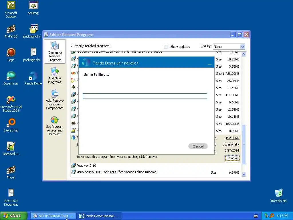Switch to Add or Remove Programs taskbar button
Image resolution: width=293 pixels, height=220 pixels.
coord(53,216)
